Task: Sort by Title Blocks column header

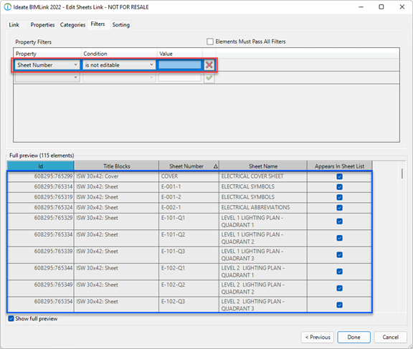Action: pos(116,166)
